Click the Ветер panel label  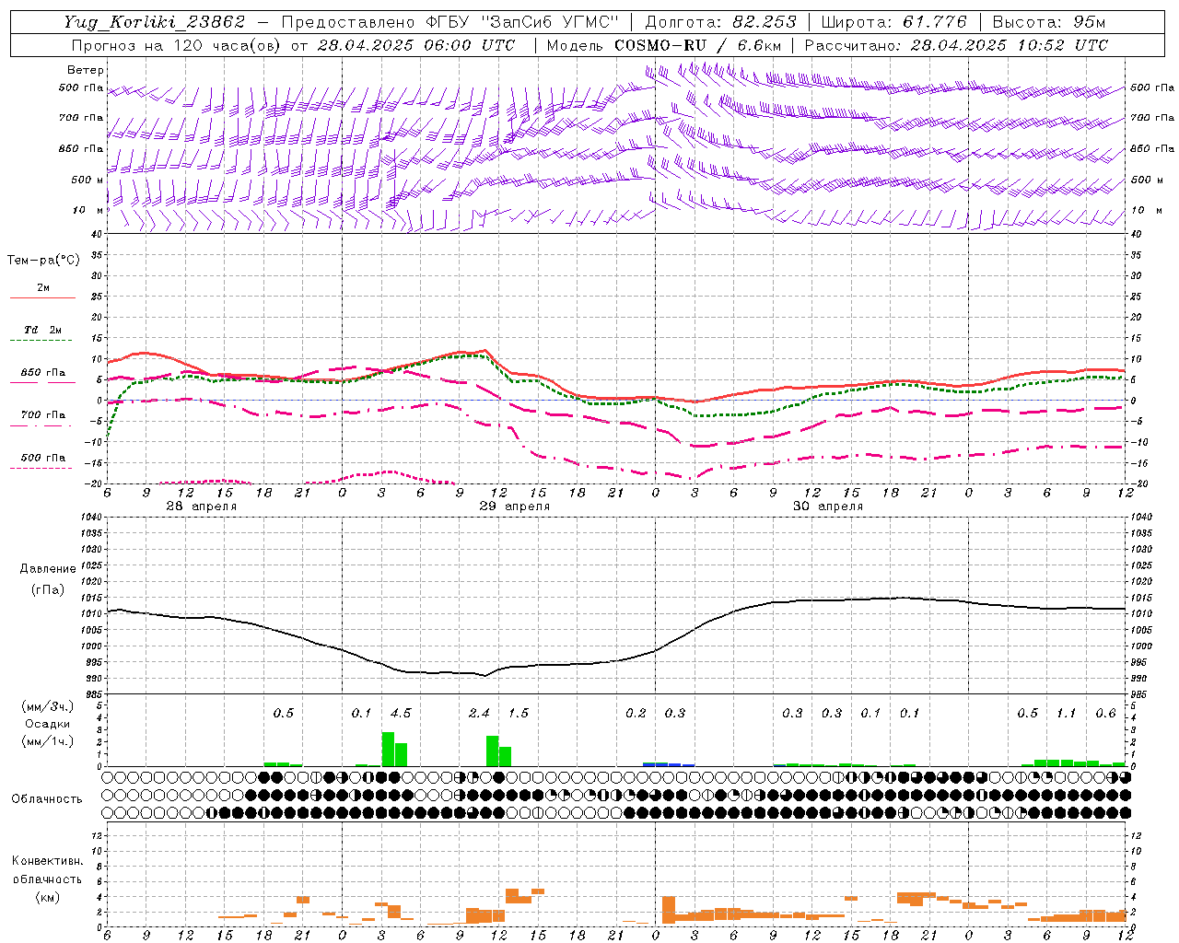coord(85,70)
